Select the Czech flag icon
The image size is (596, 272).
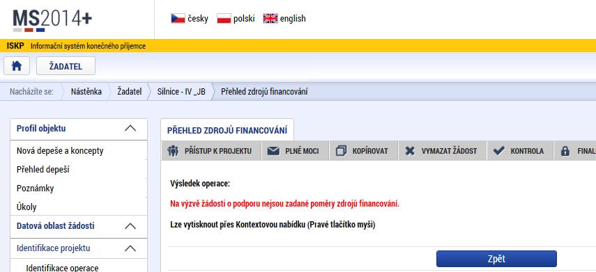point(178,18)
